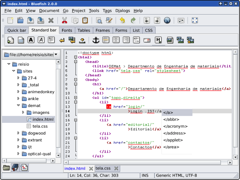Click the Find and Replace icon

pyautogui.click(x=109, y=20)
